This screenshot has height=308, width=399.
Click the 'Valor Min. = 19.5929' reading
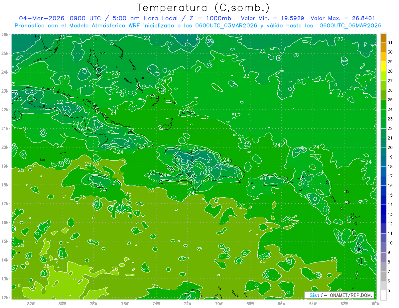coord(273,18)
